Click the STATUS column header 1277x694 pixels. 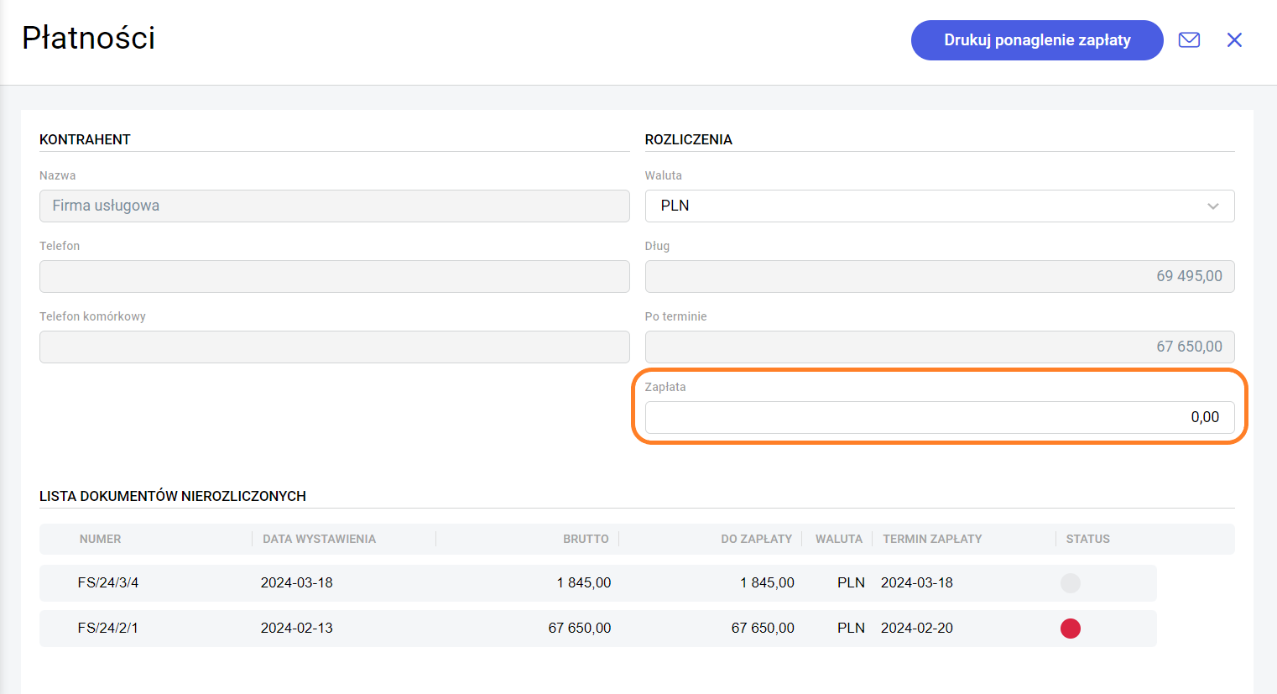(x=1087, y=539)
